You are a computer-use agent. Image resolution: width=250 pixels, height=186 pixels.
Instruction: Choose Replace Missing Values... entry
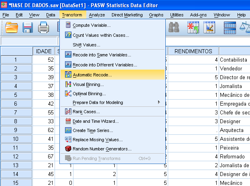[112, 140]
